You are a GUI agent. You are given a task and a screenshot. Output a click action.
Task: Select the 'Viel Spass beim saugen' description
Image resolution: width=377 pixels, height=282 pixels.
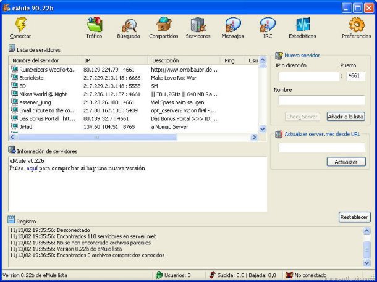pyautogui.click(x=177, y=102)
